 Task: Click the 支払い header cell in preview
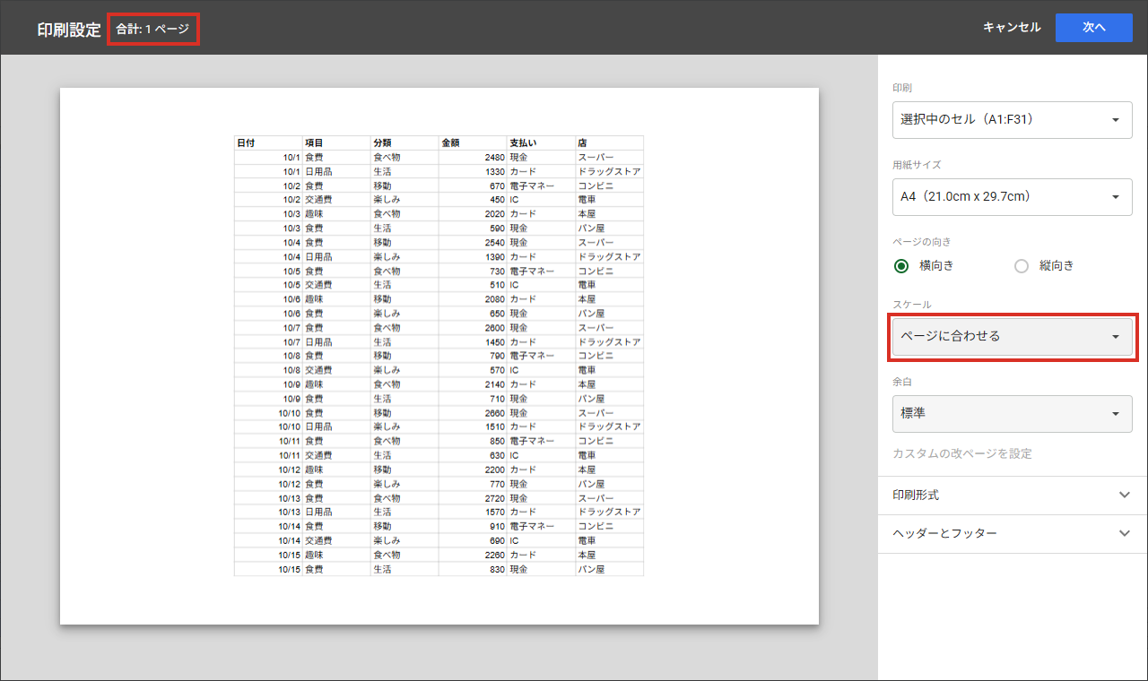pyautogui.click(x=541, y=142)
